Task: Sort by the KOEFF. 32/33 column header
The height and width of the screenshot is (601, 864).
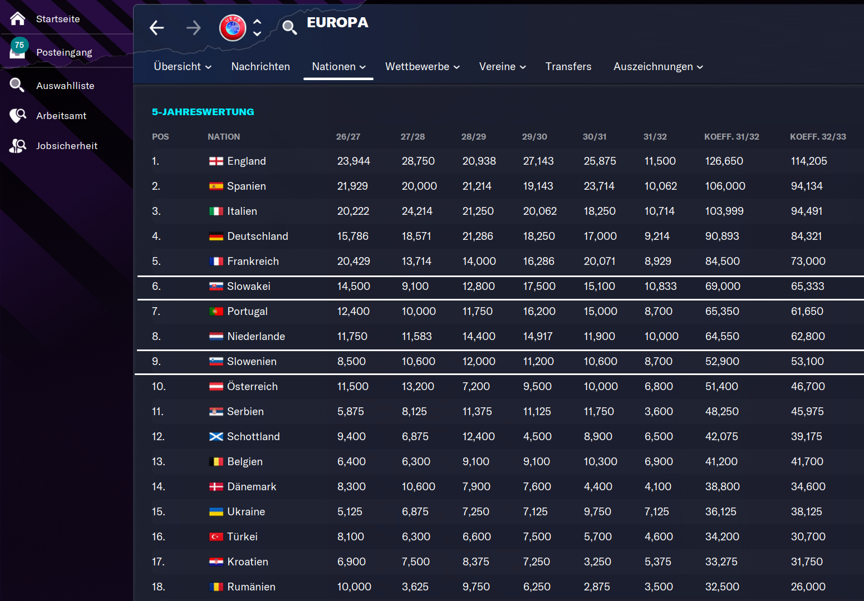Action: coord(817,137)
